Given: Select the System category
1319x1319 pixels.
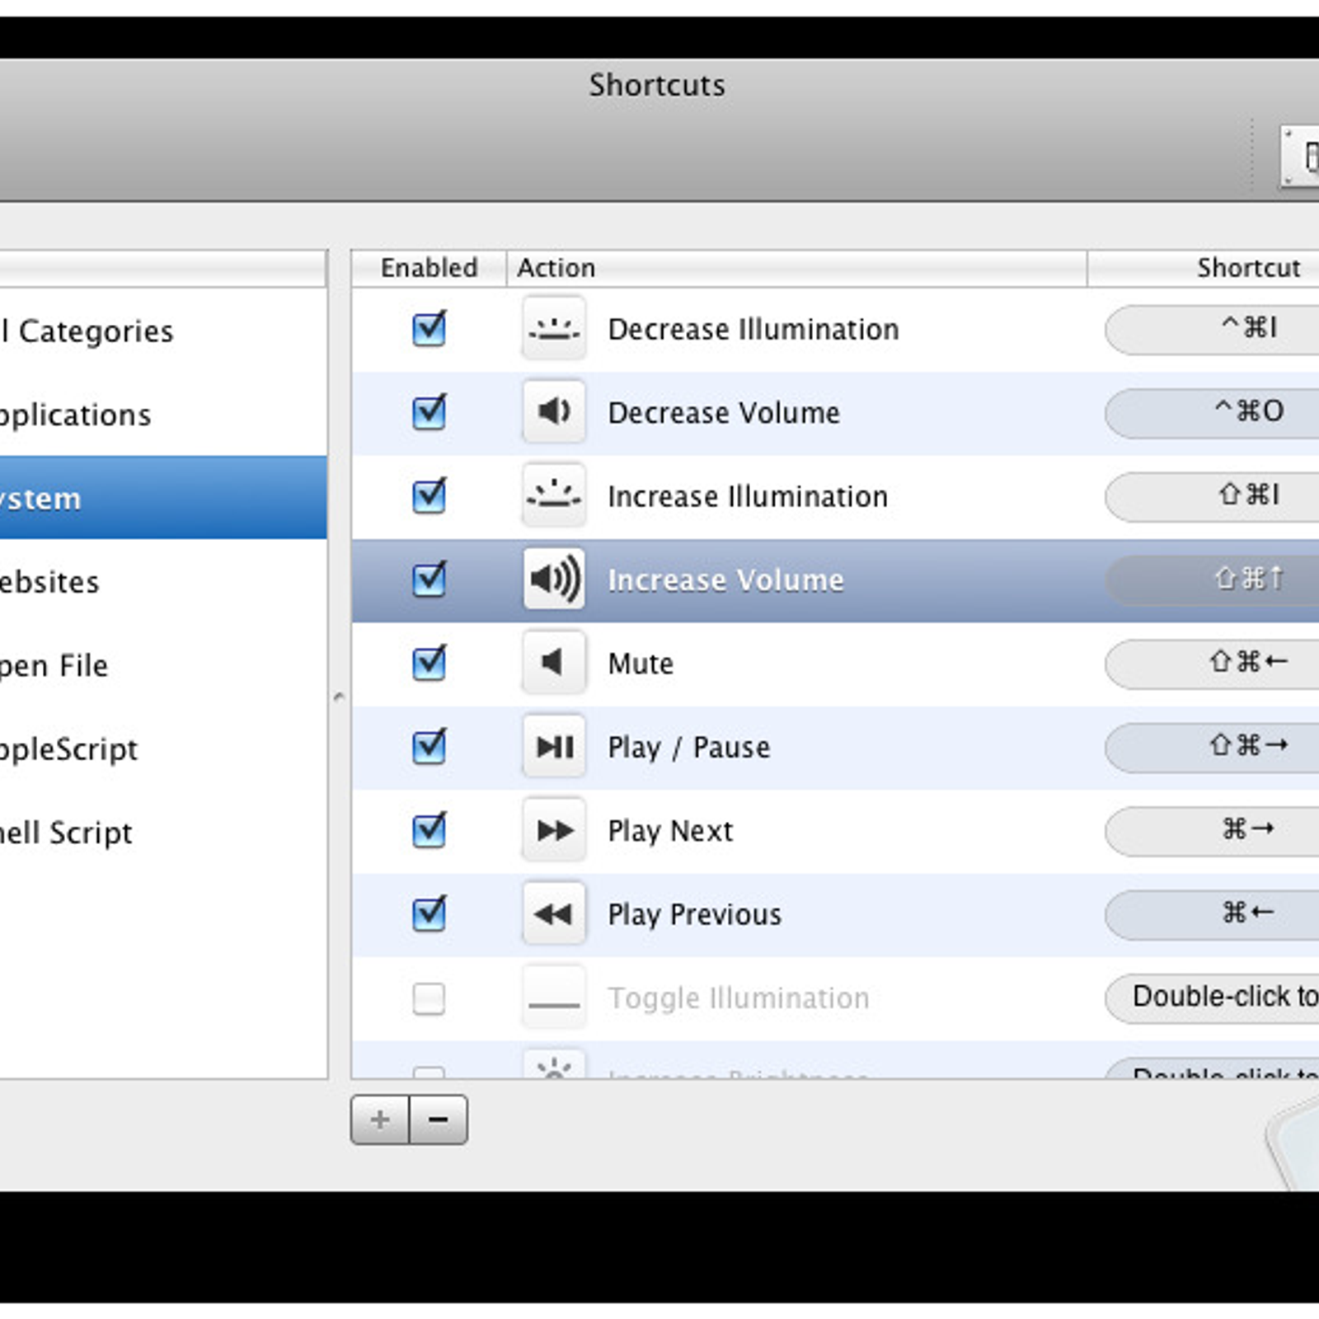Looking at the screenshot, I should (x=163, y=498).
